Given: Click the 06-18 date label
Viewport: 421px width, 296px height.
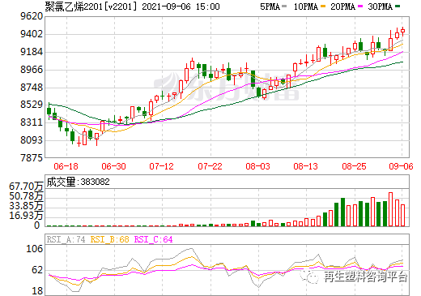Looking at the screenshot, I should [66, 166].
